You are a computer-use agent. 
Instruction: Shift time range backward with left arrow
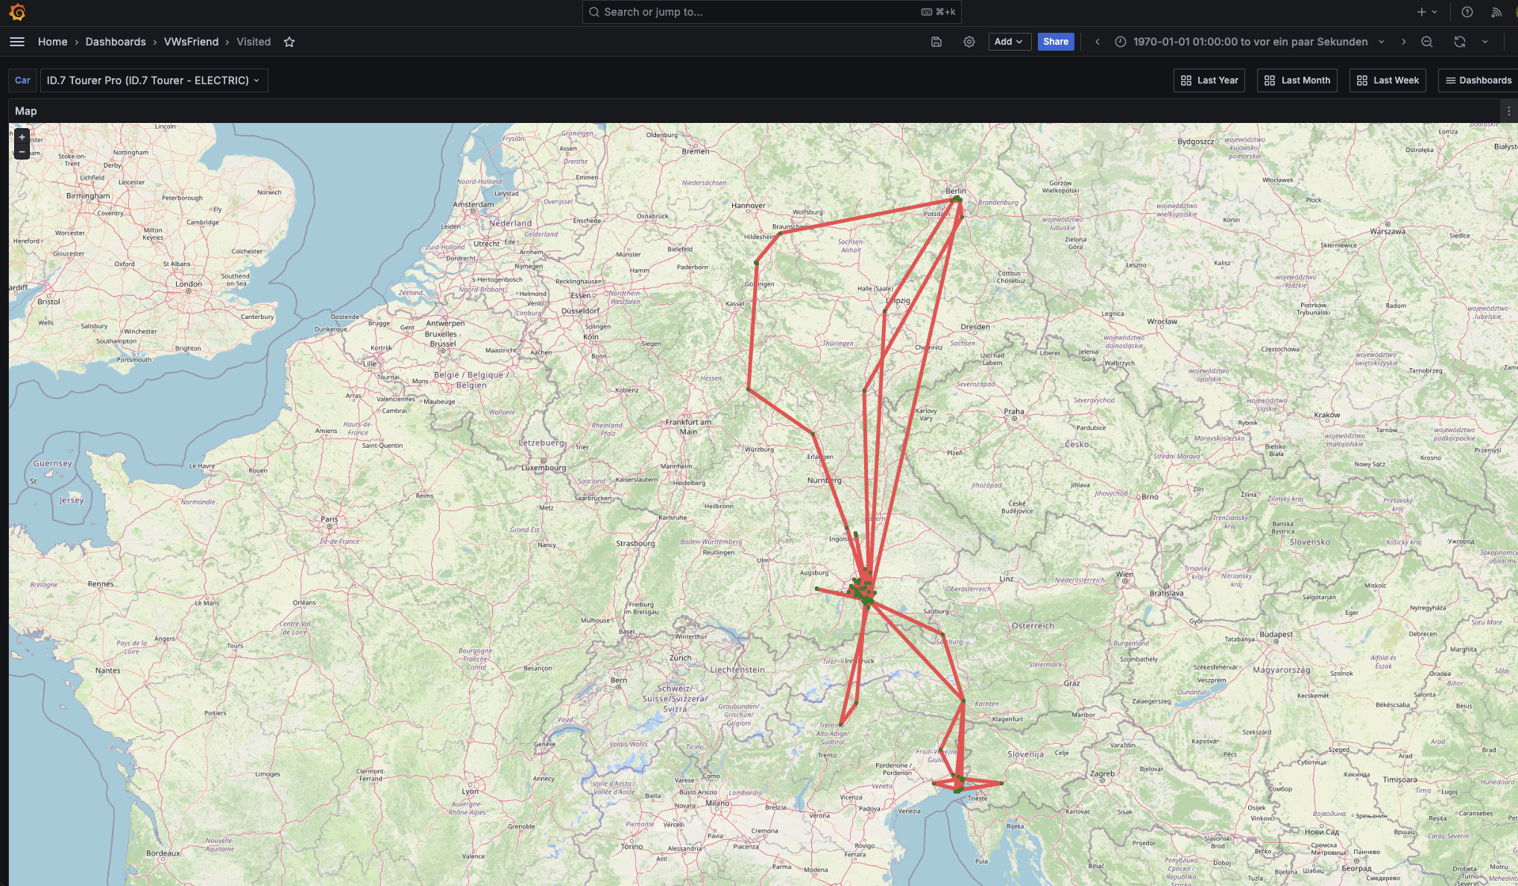point(1097,42)
